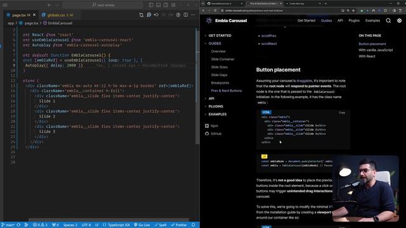Select the app breadcrumb segment

tap(11, 23)
